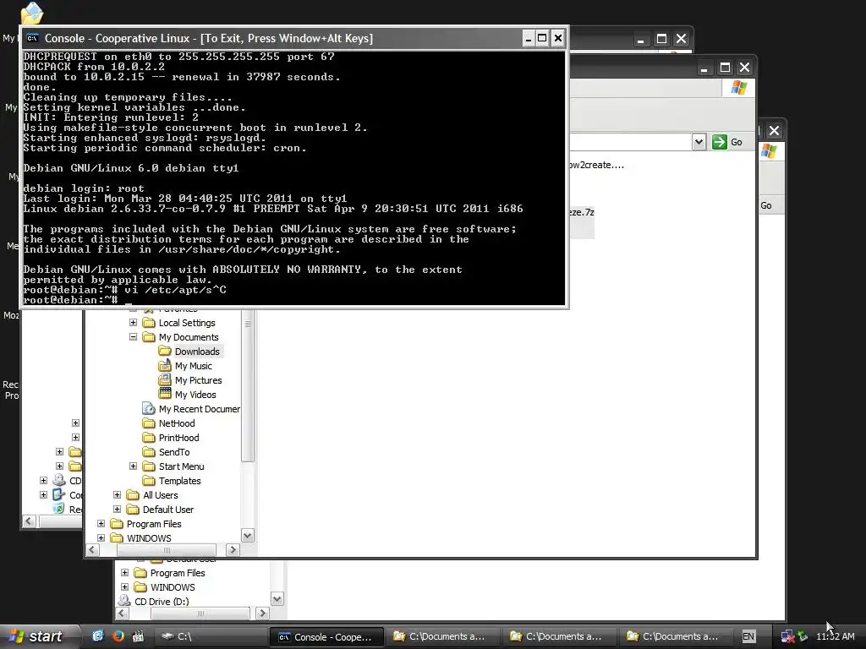Screen dimensions: 866x649
Task: Click the clapperboard quick launch icon
Action: 138,636
